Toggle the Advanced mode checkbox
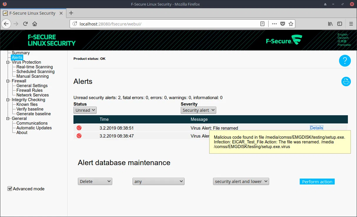 (10, 189)
